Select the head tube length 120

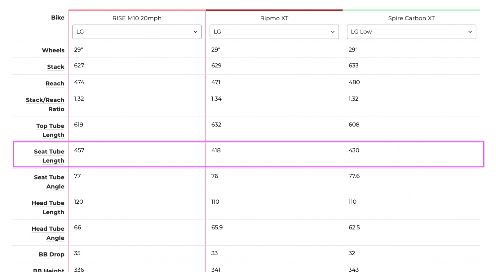click(x=78, y=202)
